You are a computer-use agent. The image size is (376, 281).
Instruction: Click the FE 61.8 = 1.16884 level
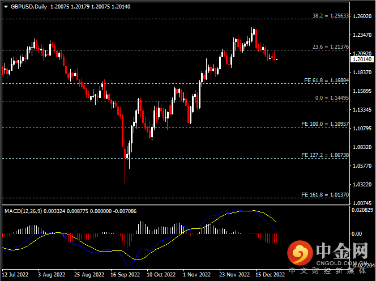click(326, 80)
